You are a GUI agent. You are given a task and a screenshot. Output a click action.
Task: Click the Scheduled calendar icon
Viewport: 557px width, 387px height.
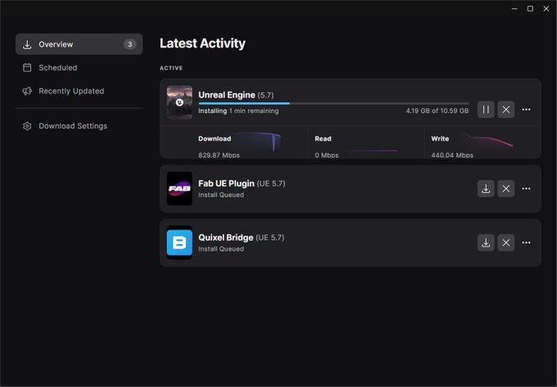click(27, 68)
